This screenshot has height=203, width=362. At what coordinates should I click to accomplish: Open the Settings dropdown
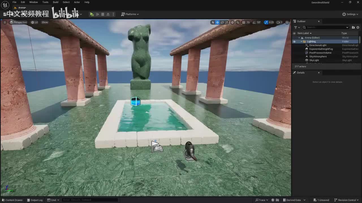tap(350, 14)
